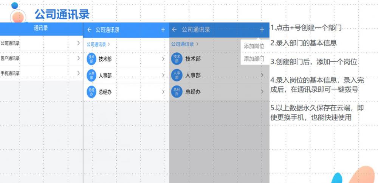The height and width of the screenshot is (183, 378).
Task: Click 公司通讯录 breadcrumb link on the undimmed screen
Action: point(96,44)
